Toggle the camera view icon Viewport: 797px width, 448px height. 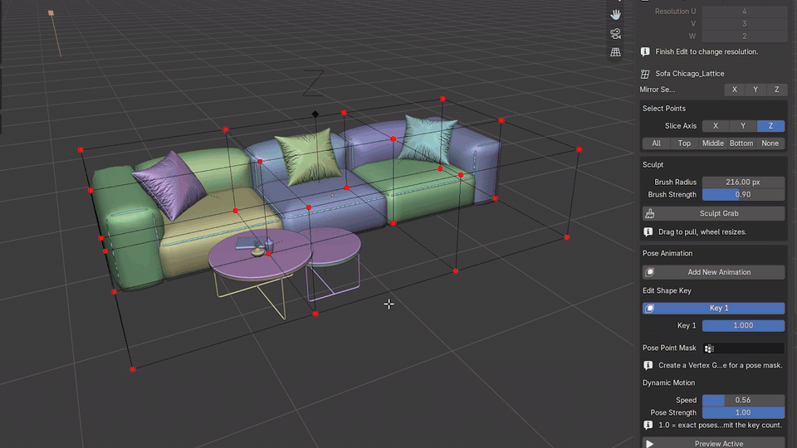pyautogui.click(x=615, y=33)
